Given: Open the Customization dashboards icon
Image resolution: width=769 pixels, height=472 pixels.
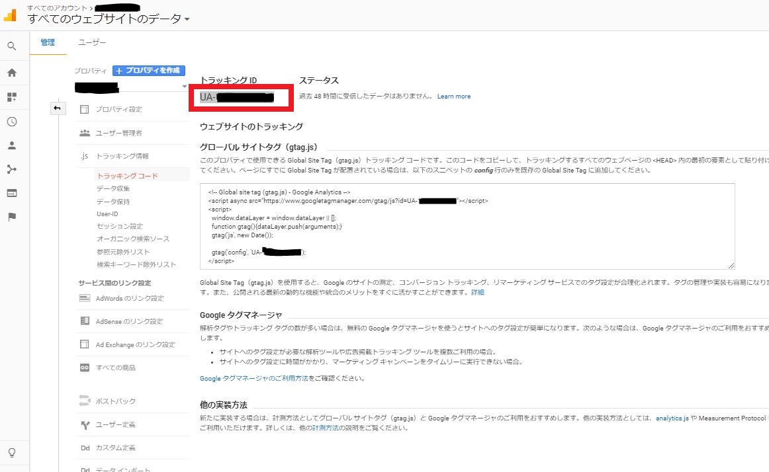Looking at the screenshot, I should (12, 97).
